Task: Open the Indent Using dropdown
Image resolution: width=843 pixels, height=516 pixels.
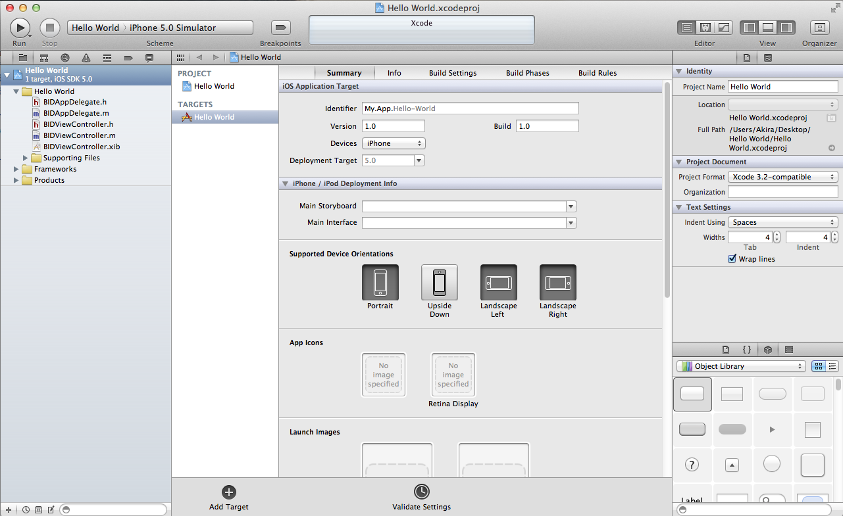Action: click(x=782, y=222)
